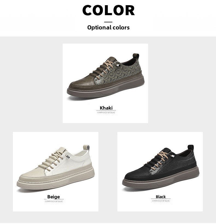The image size is (216, 224).
Task: Click the metal lace tag on black shoe
Action: click(173, 156)
